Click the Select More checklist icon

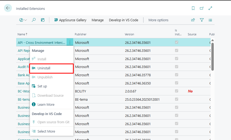34,131
